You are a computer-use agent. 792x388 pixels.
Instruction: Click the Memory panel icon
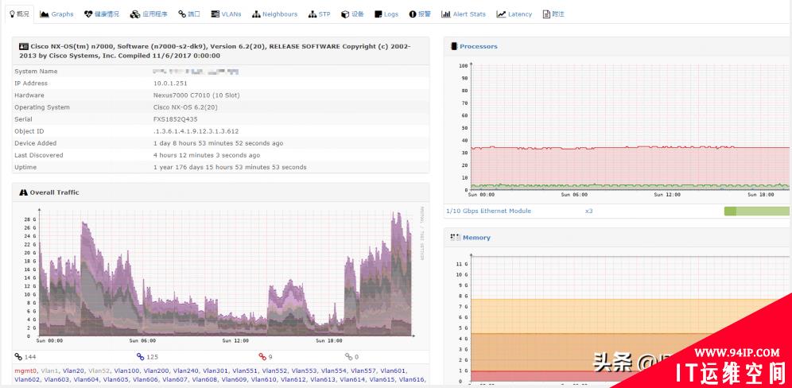tap(455, 237)
